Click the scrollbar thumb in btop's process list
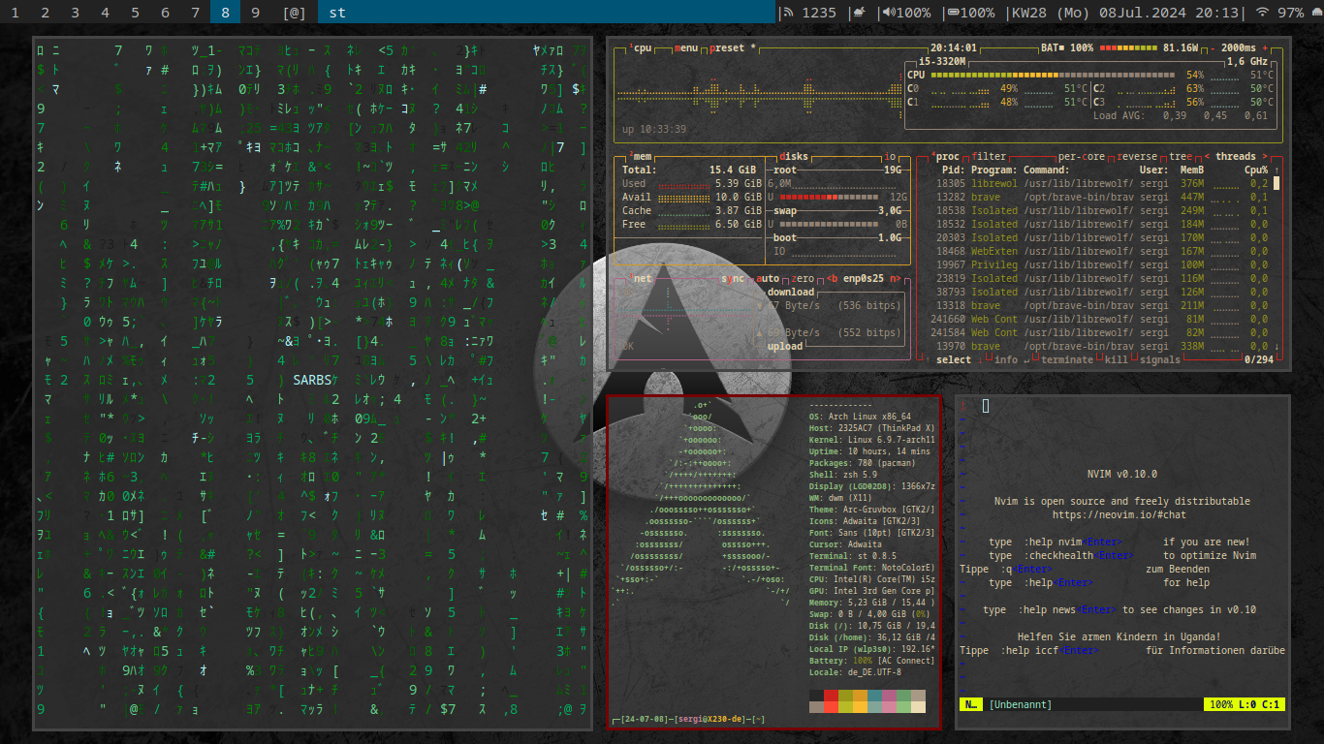This screenshot has height=744, width=1324. (x=1277, y=182)
